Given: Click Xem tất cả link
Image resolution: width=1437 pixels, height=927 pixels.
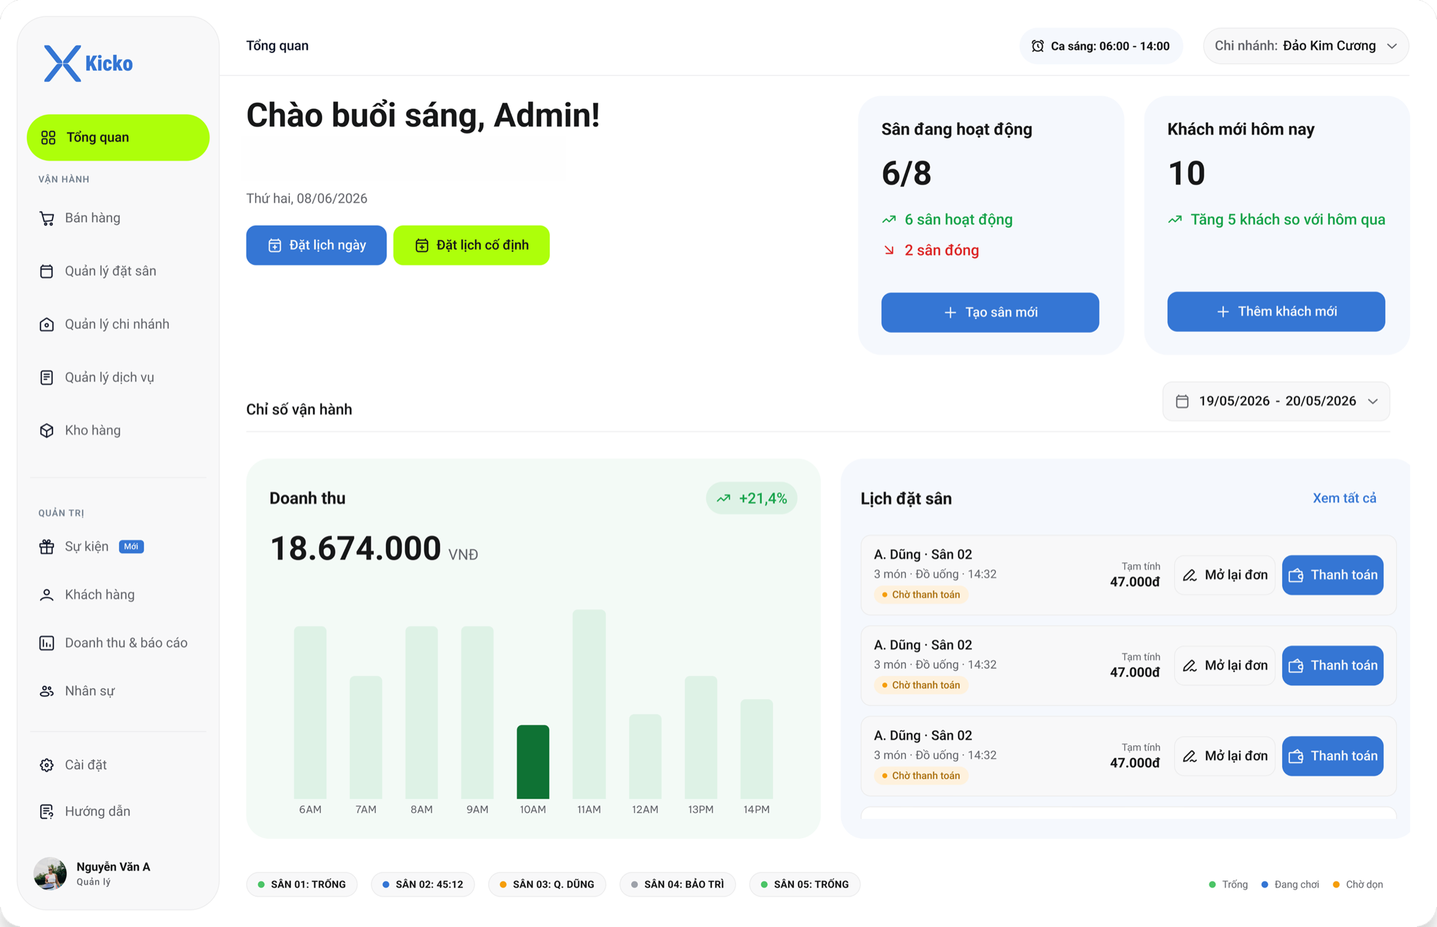Looking at the screenshot, I should click(1344, 498).
